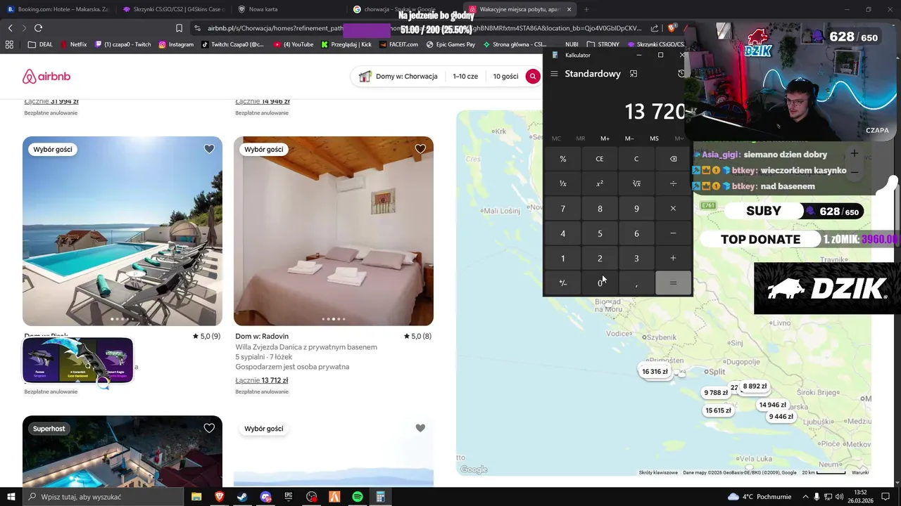Add the pool house listing to favorites
Image resolution: width=901 pixels, height=506 pixels.
pos(209,149)
